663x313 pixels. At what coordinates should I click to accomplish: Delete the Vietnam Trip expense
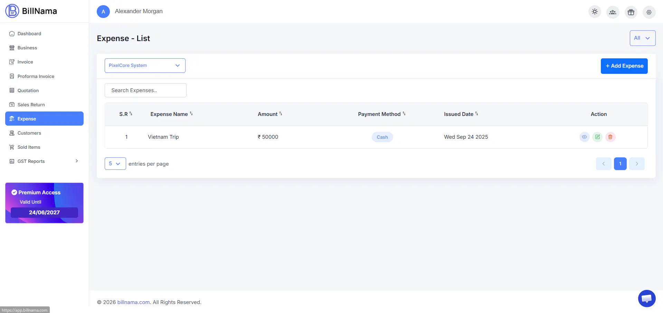click(x=610, y=137)
